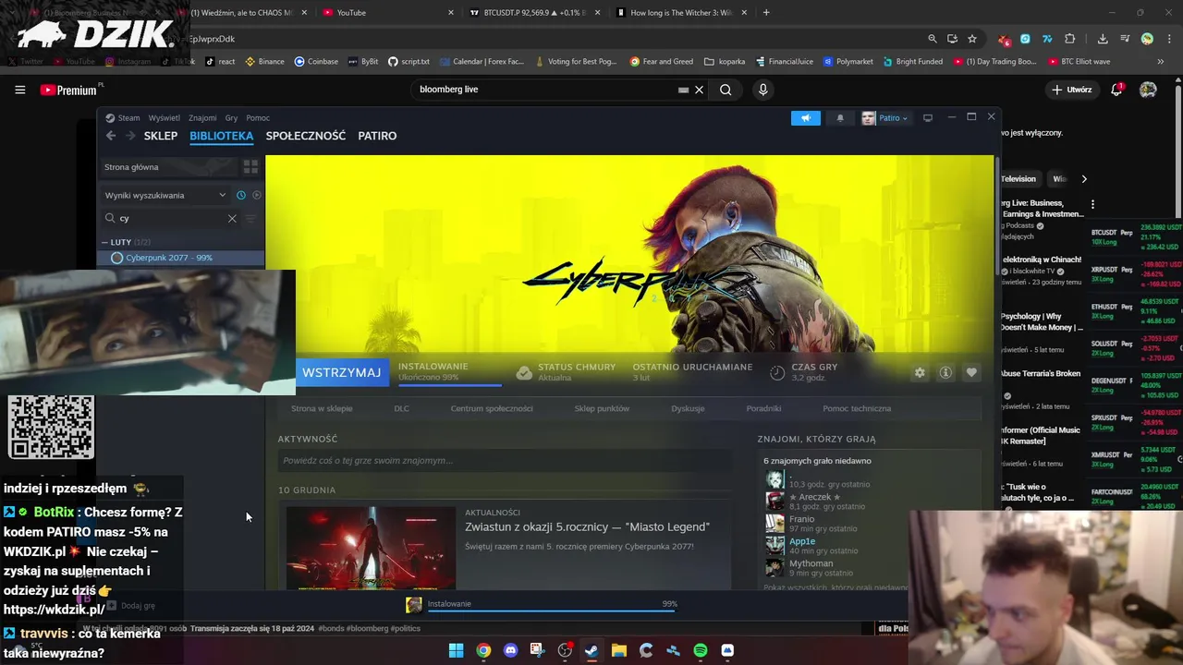Open the SPOŁECZNOŚĆ tab
The image size is (1183, 665).
pos(306,136)
